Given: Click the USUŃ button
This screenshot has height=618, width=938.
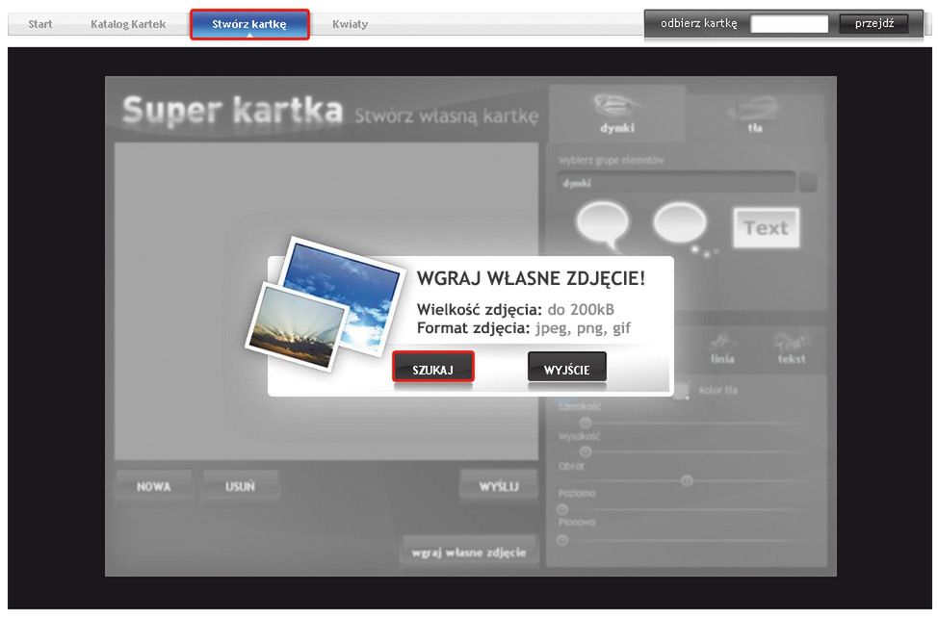Looking at the screenshot, I should (241, 486).
